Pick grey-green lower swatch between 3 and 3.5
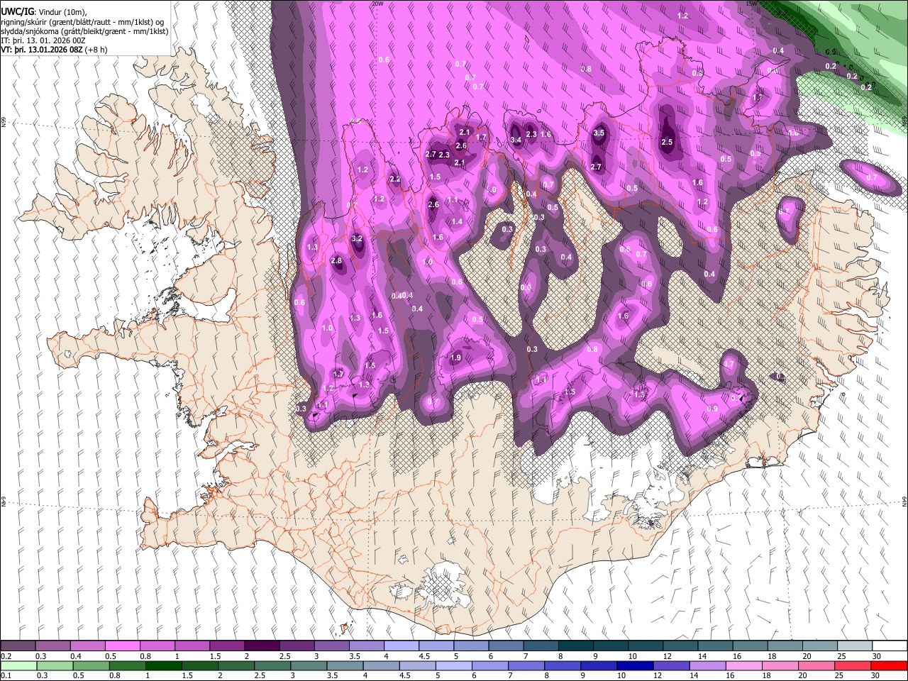The width and height of the screenshot is (908, 681). pos(309,665)
